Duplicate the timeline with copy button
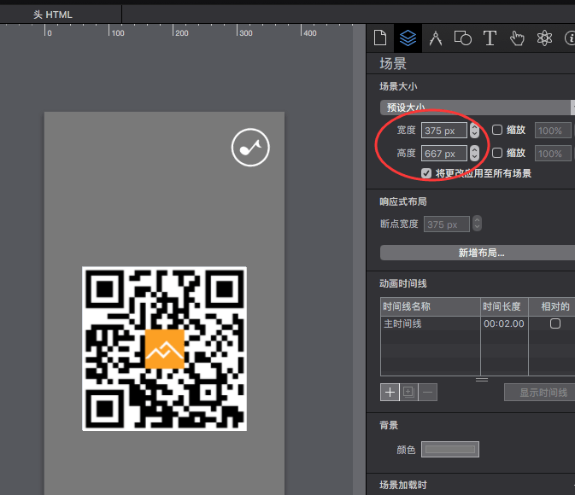Screen dimensions: 575x495 click(408, 393)
